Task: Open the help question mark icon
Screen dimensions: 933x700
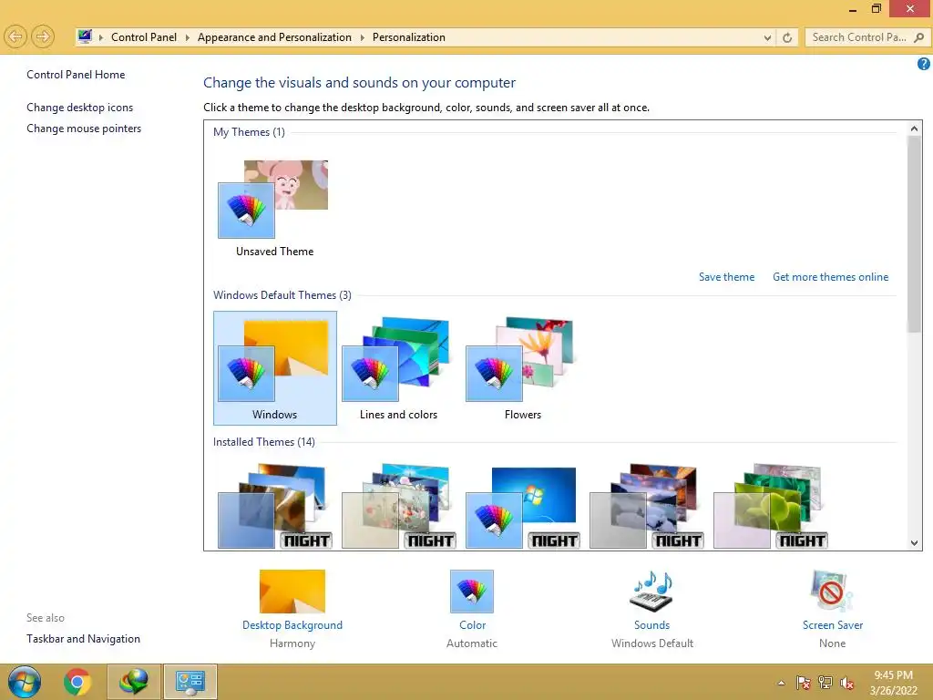Action: (x=924, y=64)
